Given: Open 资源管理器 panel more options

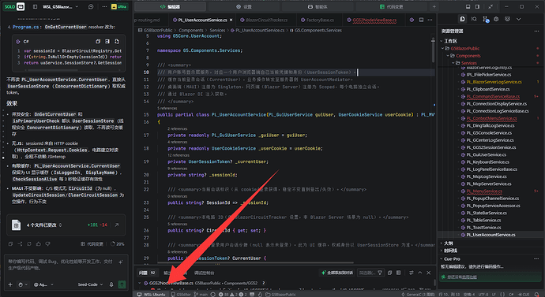Looking at the screenshot, I should [x=536, y=32].
